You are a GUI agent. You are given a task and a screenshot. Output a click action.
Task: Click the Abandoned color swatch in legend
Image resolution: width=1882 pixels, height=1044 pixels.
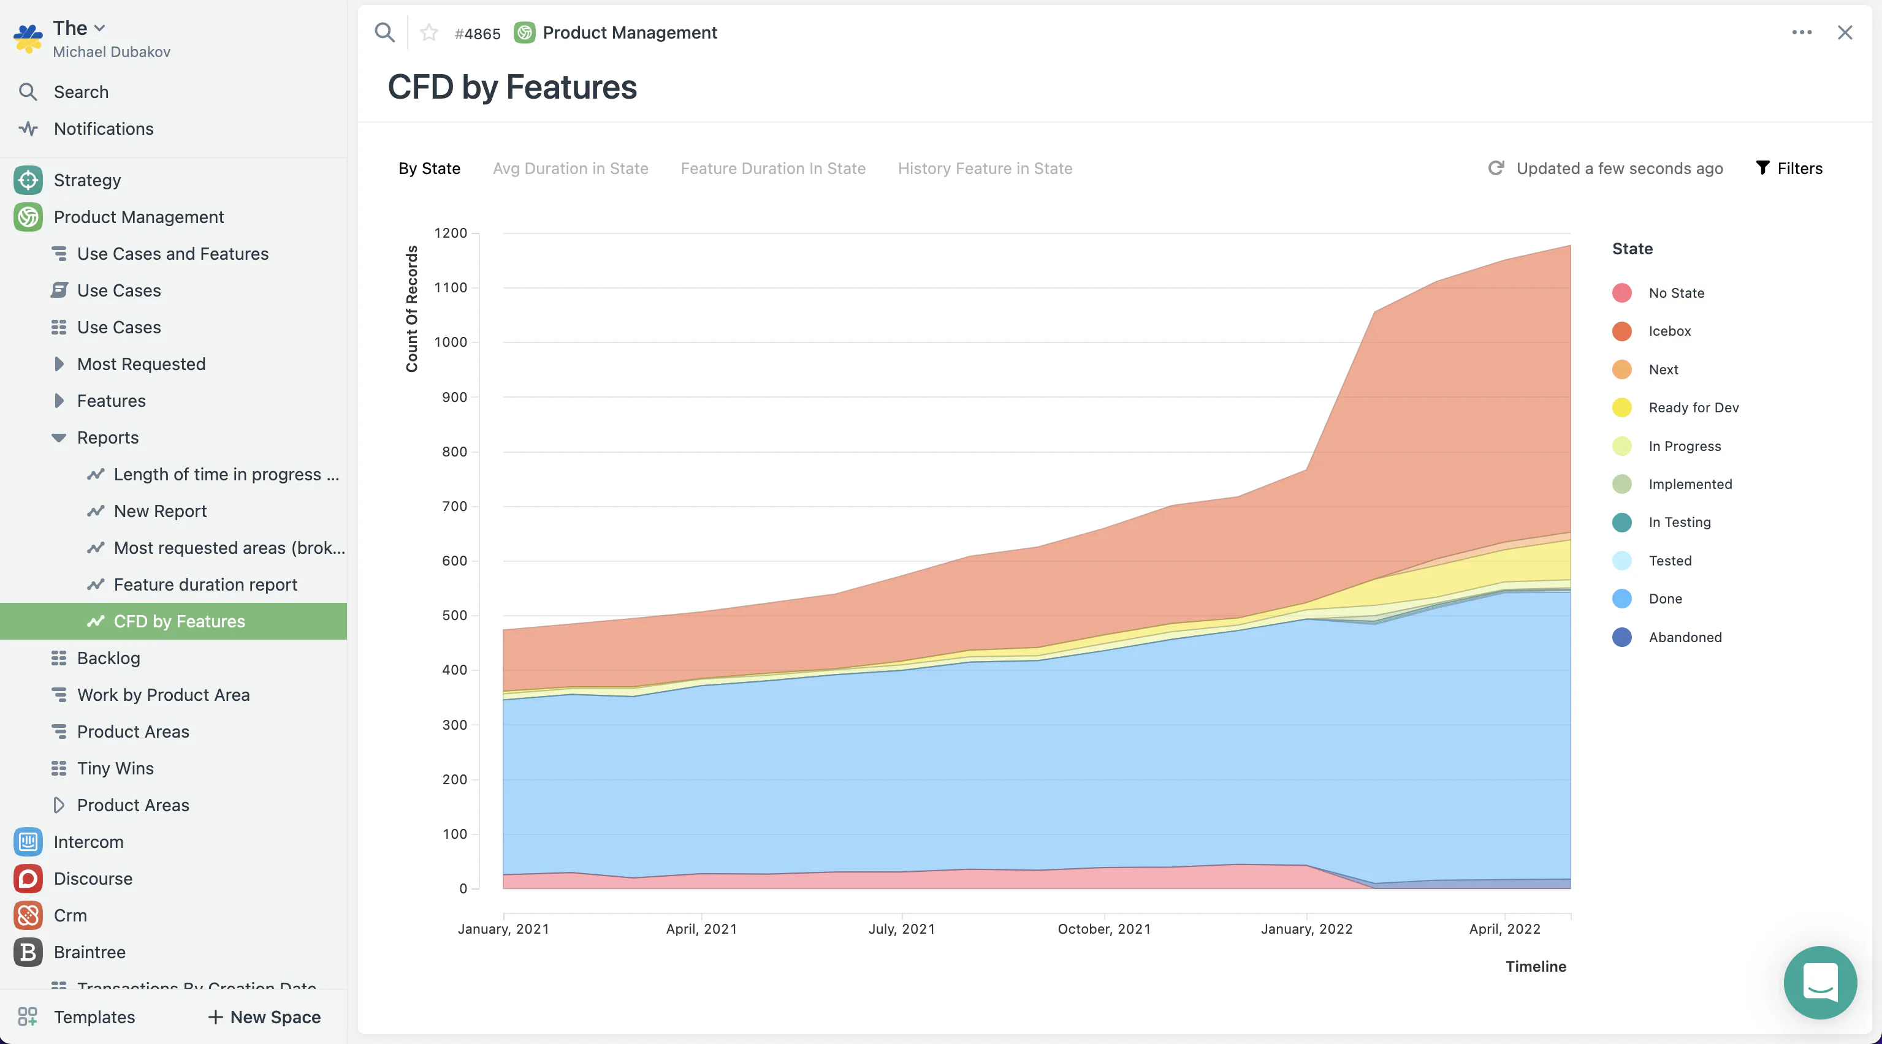[1622, 637]
